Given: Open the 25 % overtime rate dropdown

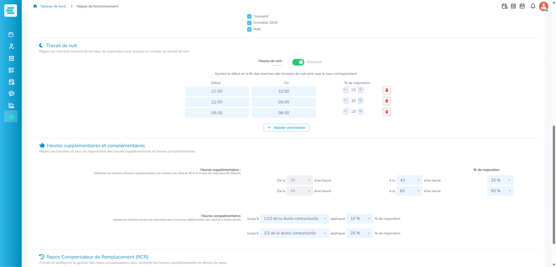Looking at the screenshot, I should click(500, 180).
